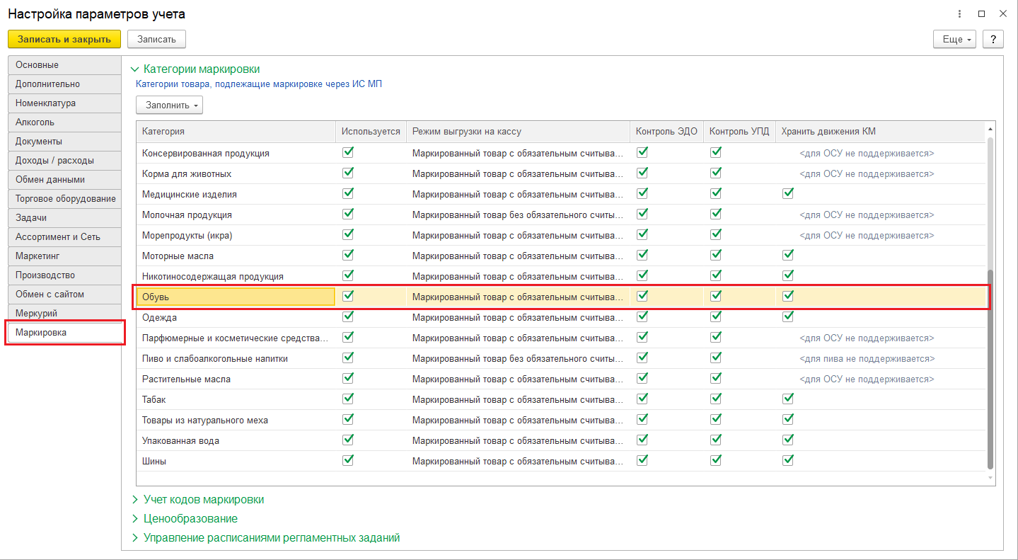Image resolution: width=1018 pixels, height=560 pixels.
Task: Toggle 'Контроль ЭДО' for Табак
Action: click(642, 399)
